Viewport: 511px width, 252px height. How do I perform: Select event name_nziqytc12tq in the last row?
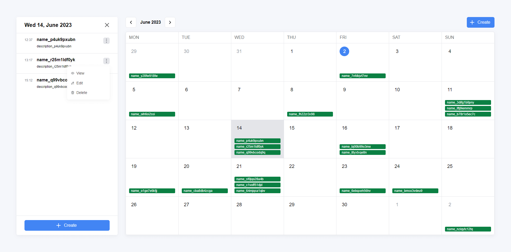(x=468, y=229)
